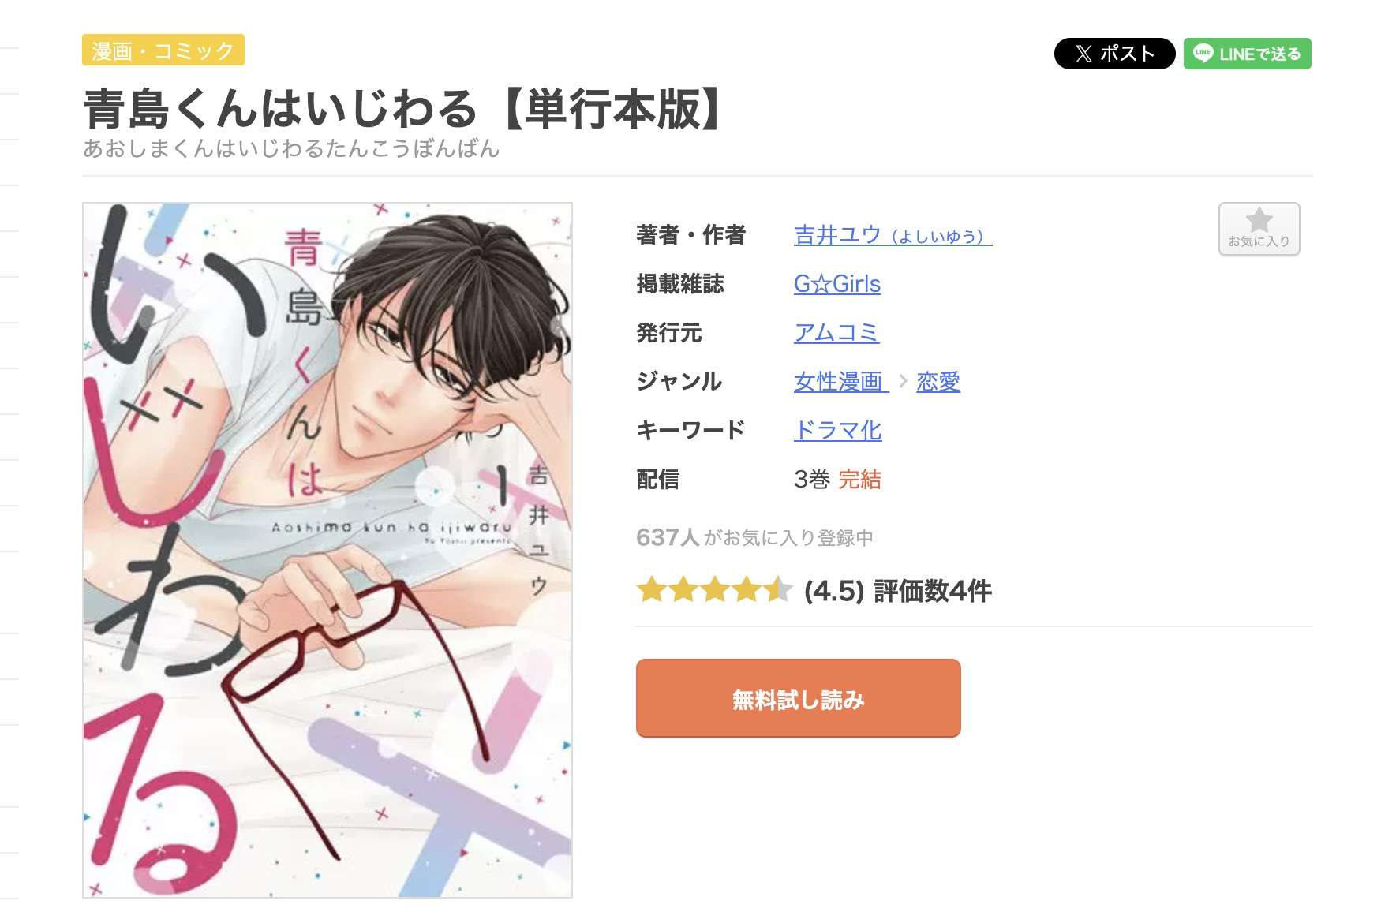Click the chevron between 女性漫画 and 恋愛
This screenshot has height=923, width=1381.
pos(904,382)
